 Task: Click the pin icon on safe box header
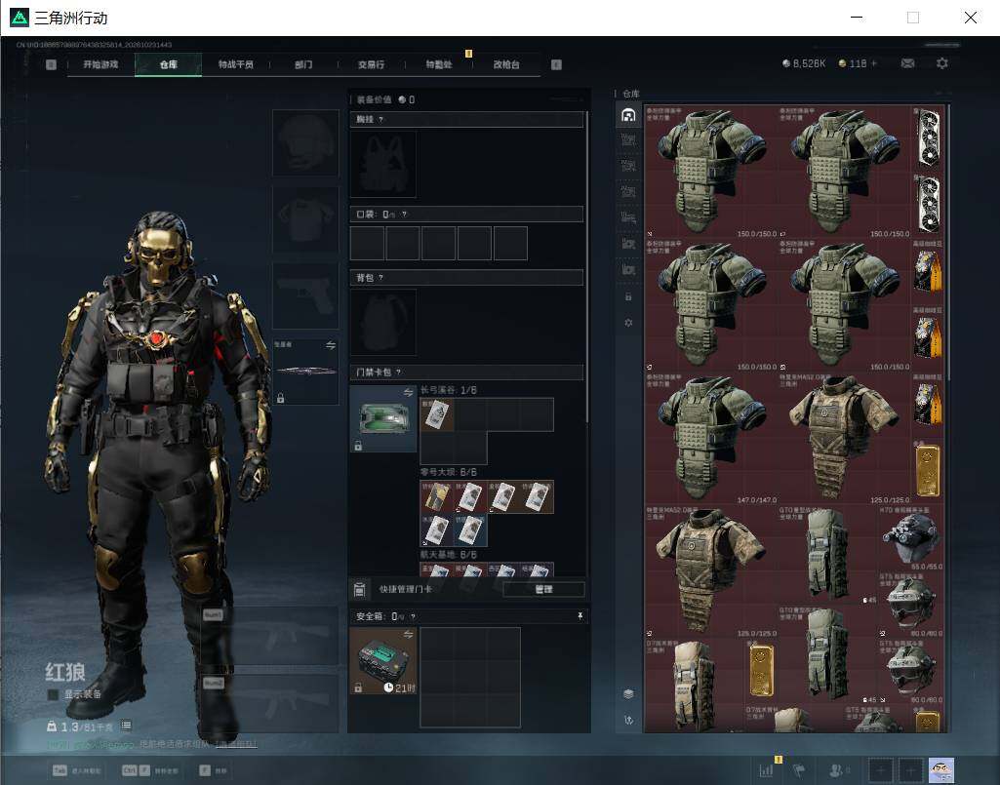(x=580, y=616)
